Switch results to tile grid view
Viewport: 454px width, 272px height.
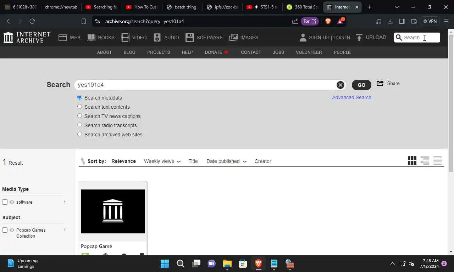[x=412, y=160]
